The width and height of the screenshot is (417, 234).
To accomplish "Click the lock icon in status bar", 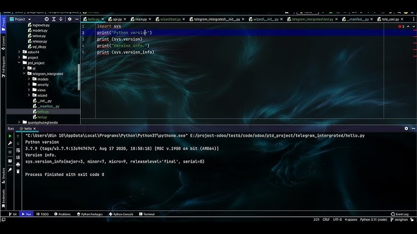I will [412, 219].
